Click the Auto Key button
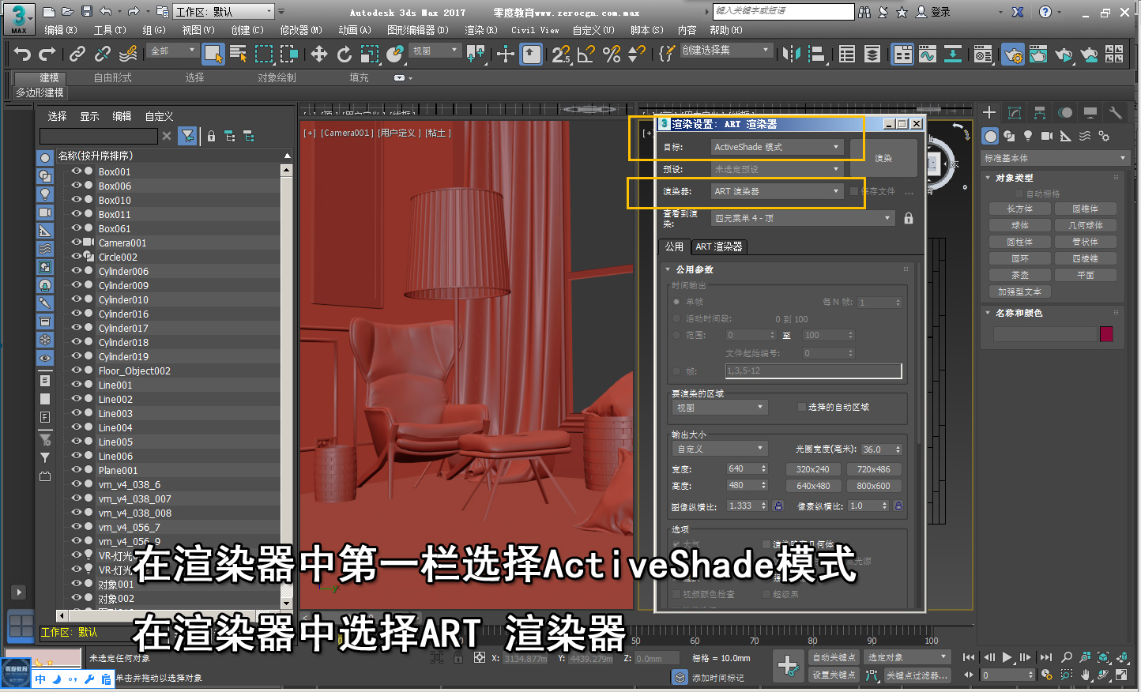1141x692 pixels. click(x=834, y=657)
